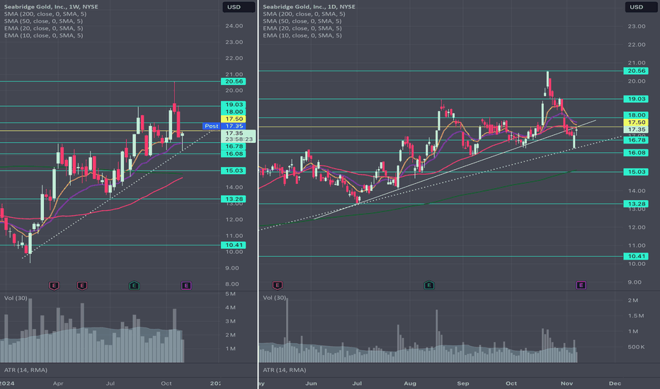The image size is (660, 389).
Task: Click the Jul label on weekly time axis
Action: click(x=110, y=383)
